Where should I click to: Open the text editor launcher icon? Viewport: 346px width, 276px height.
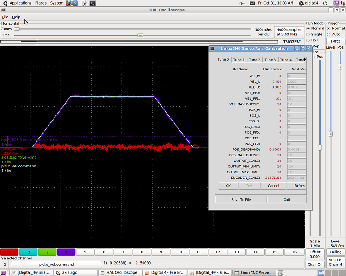pyautogui.click(x=84, y=3)
